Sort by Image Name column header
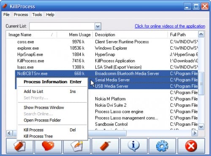211x156 pixels. 31,34
